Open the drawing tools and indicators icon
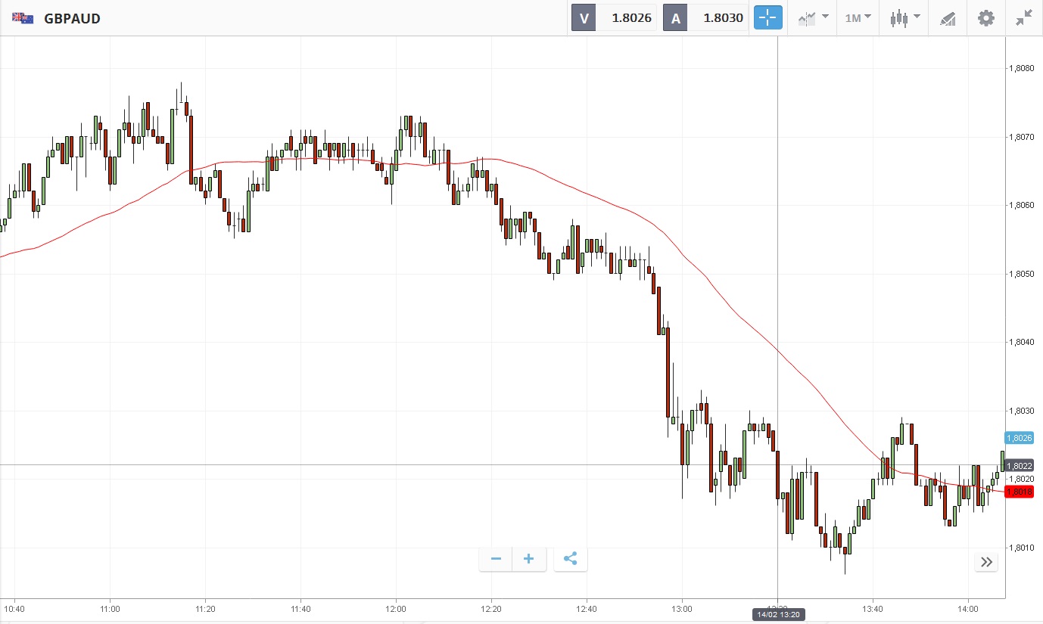The image size is (1043, 624). (948, 18)
